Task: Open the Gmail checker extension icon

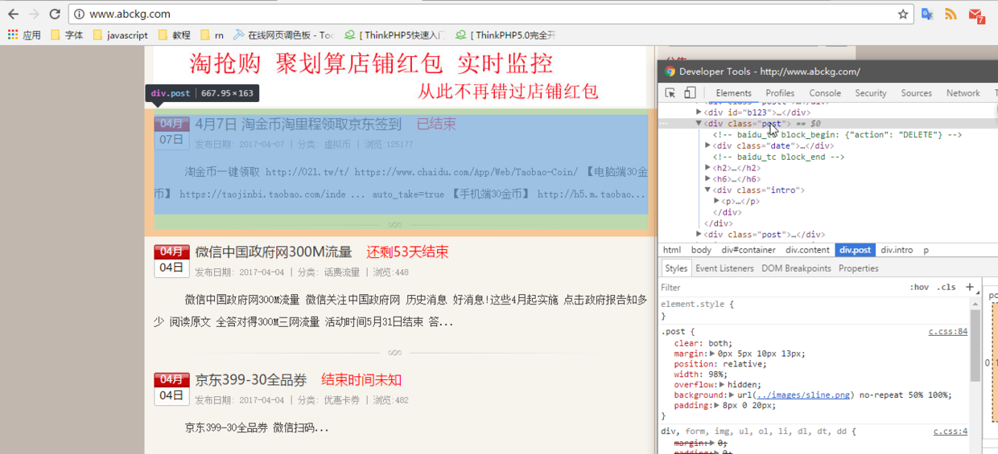Action: coord(976,14)
